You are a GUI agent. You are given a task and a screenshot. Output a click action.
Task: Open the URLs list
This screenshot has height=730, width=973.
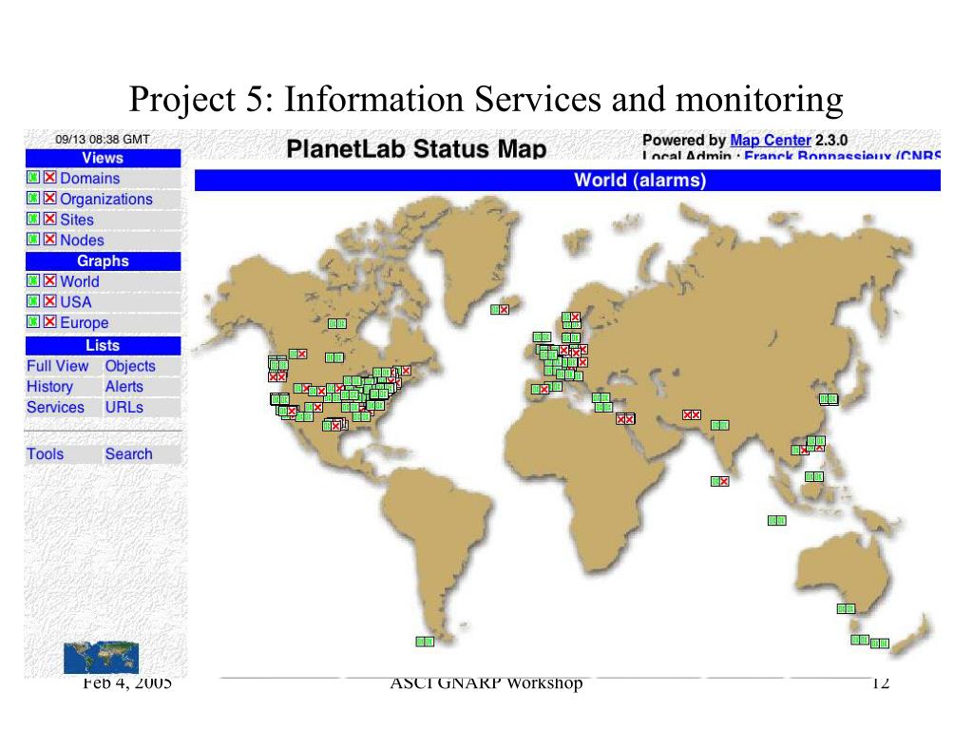pyautogui.click(x=124, y=407)
